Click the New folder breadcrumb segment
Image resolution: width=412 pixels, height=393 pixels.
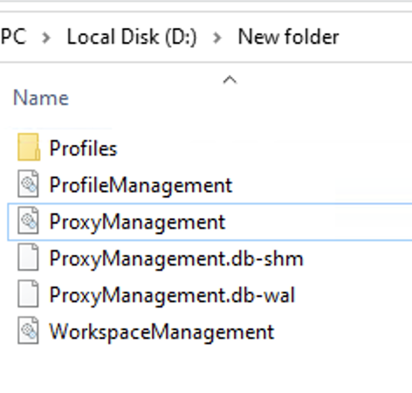[288, 37]
